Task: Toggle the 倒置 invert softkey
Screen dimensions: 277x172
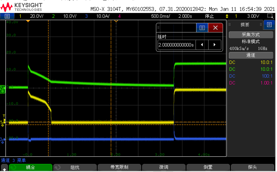Action: pyautogui.click(x=208, y=167)
